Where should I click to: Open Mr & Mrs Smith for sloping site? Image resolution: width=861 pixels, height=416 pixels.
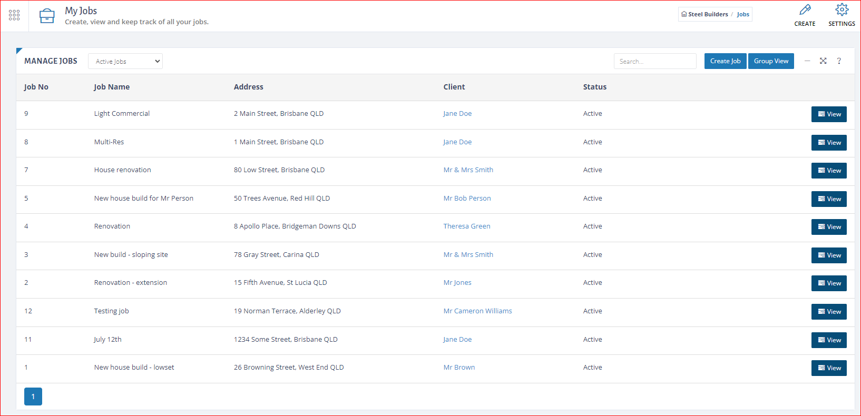(468, 254)
